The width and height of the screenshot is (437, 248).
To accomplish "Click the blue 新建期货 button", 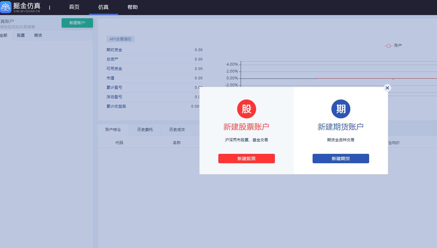I will point(341,159).
